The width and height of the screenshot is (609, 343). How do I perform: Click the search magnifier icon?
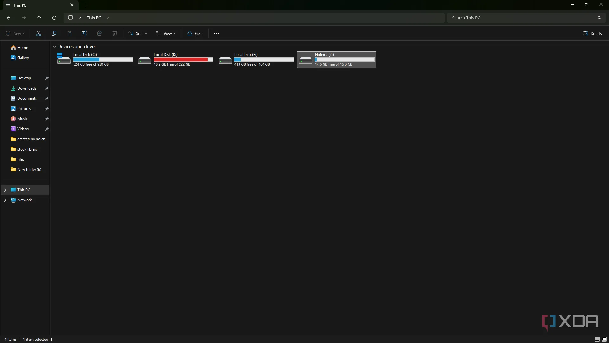(x=599, y=18)
